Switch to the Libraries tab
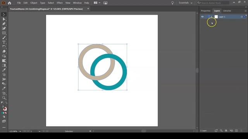Viewport: 248px width, 139px height. pos(227,11)
